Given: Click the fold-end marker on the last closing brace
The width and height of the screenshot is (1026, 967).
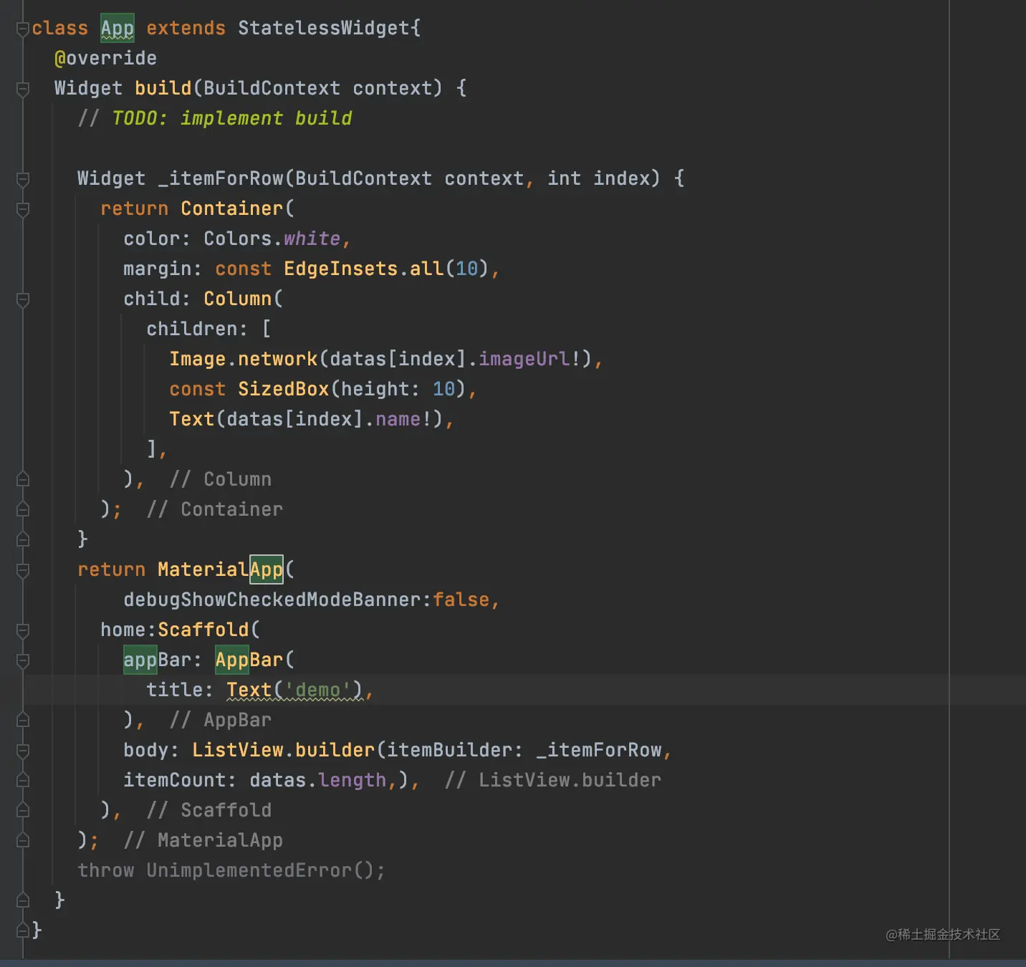Looking at the screenshot, I should point(23,930).
